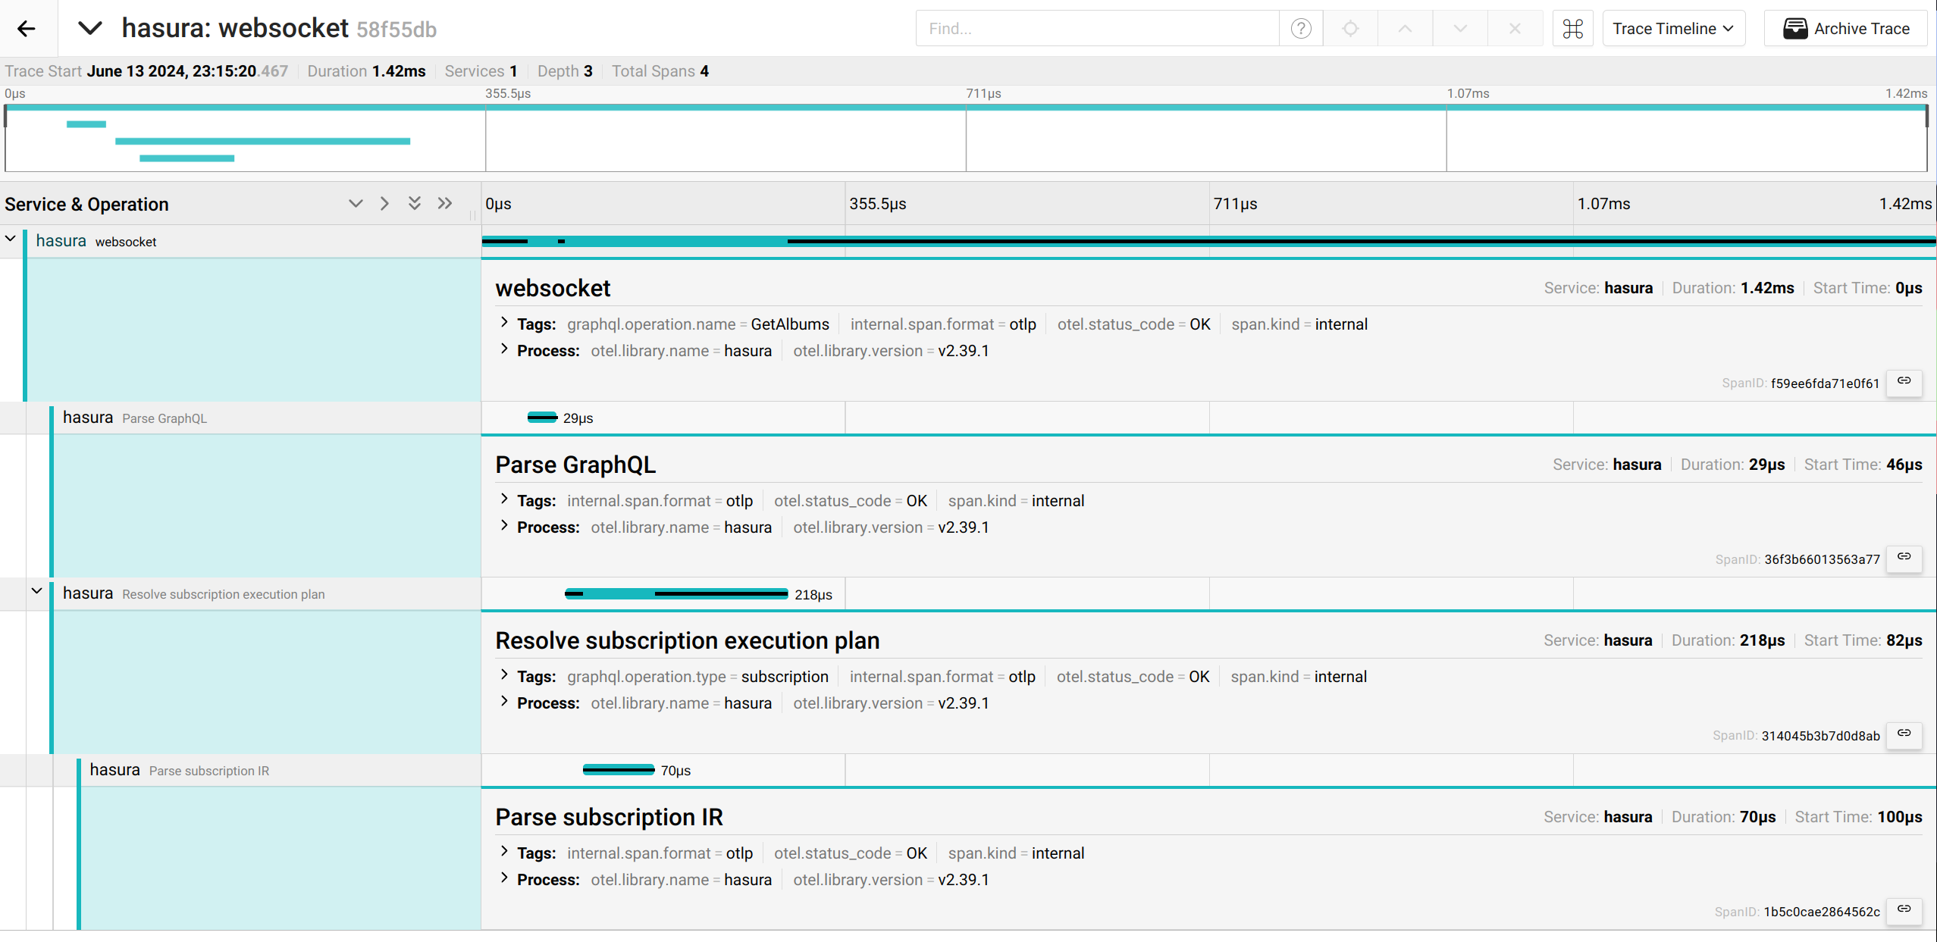Collapse all spans with double right-chevron icon
The width and height of the screenshot is (1937, 942).
pos(444,203)
